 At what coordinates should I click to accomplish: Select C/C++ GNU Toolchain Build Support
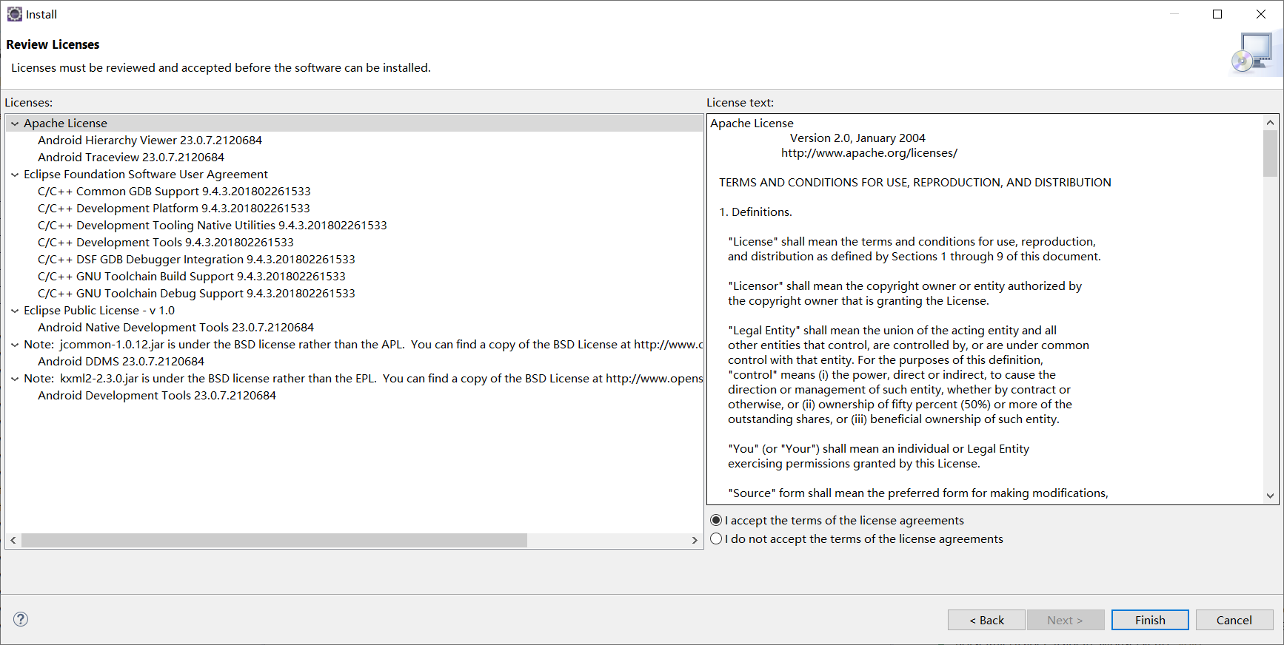(x=192, y=277)
